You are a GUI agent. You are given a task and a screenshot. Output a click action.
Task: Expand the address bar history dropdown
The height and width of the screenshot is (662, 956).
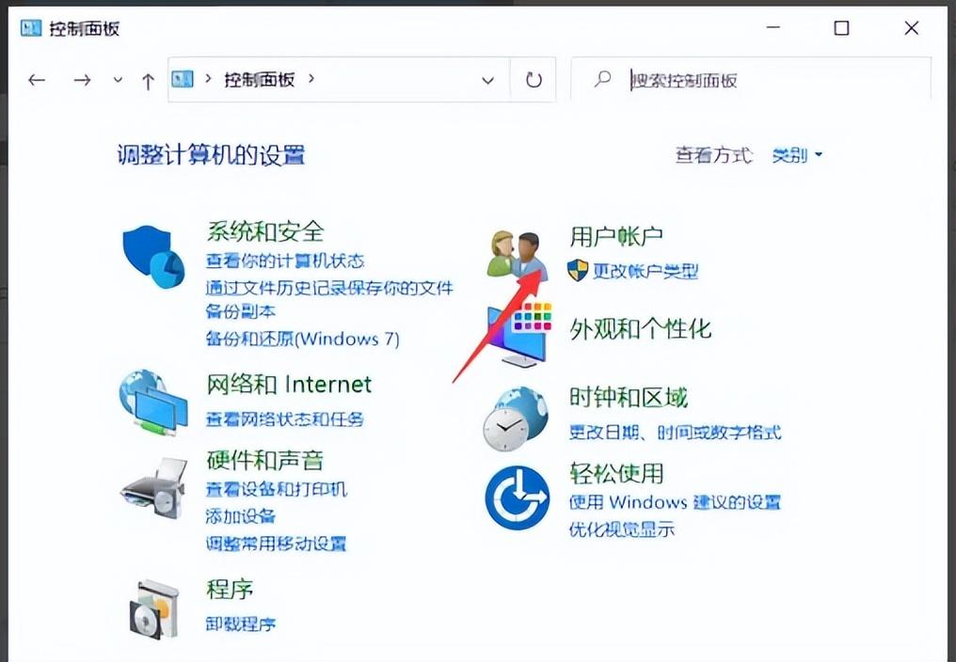pos(487,81)
